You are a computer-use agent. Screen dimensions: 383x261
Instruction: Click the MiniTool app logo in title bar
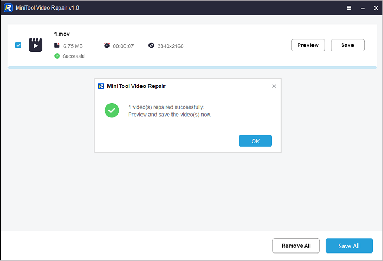point(8,7)
